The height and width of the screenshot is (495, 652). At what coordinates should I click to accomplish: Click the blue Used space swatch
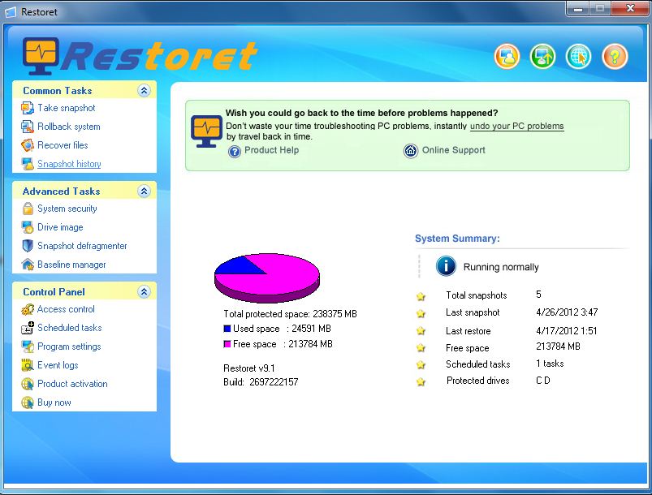tap(227, 329)
